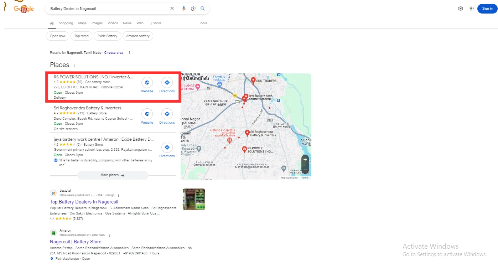The height and width of the screenshot is (269, 498).
Task: Click the Terms link on the map
Action: click(305, 178)
